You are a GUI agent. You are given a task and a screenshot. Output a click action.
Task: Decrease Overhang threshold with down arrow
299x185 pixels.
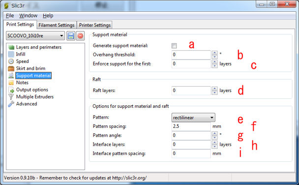214,57
